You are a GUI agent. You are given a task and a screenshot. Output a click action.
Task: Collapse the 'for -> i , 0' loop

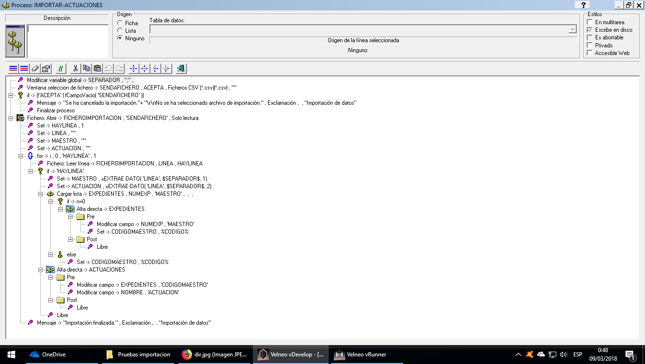[x=21, y=156]
